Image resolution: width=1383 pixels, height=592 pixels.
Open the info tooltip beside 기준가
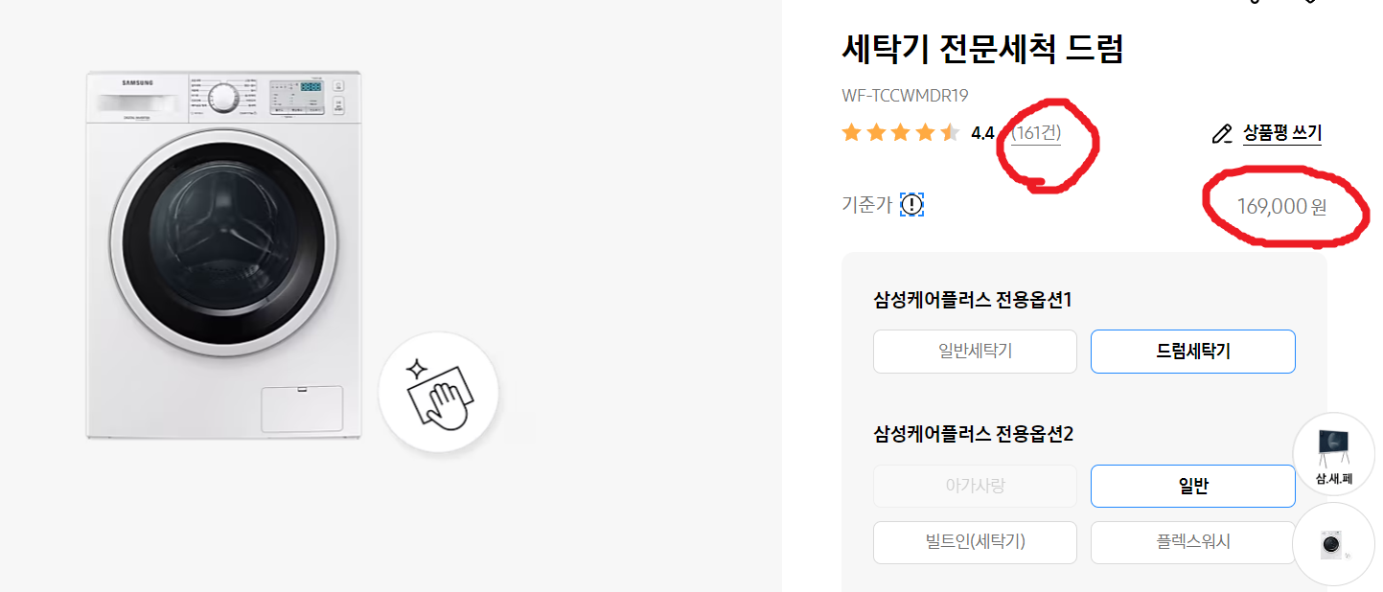point(913,204)
